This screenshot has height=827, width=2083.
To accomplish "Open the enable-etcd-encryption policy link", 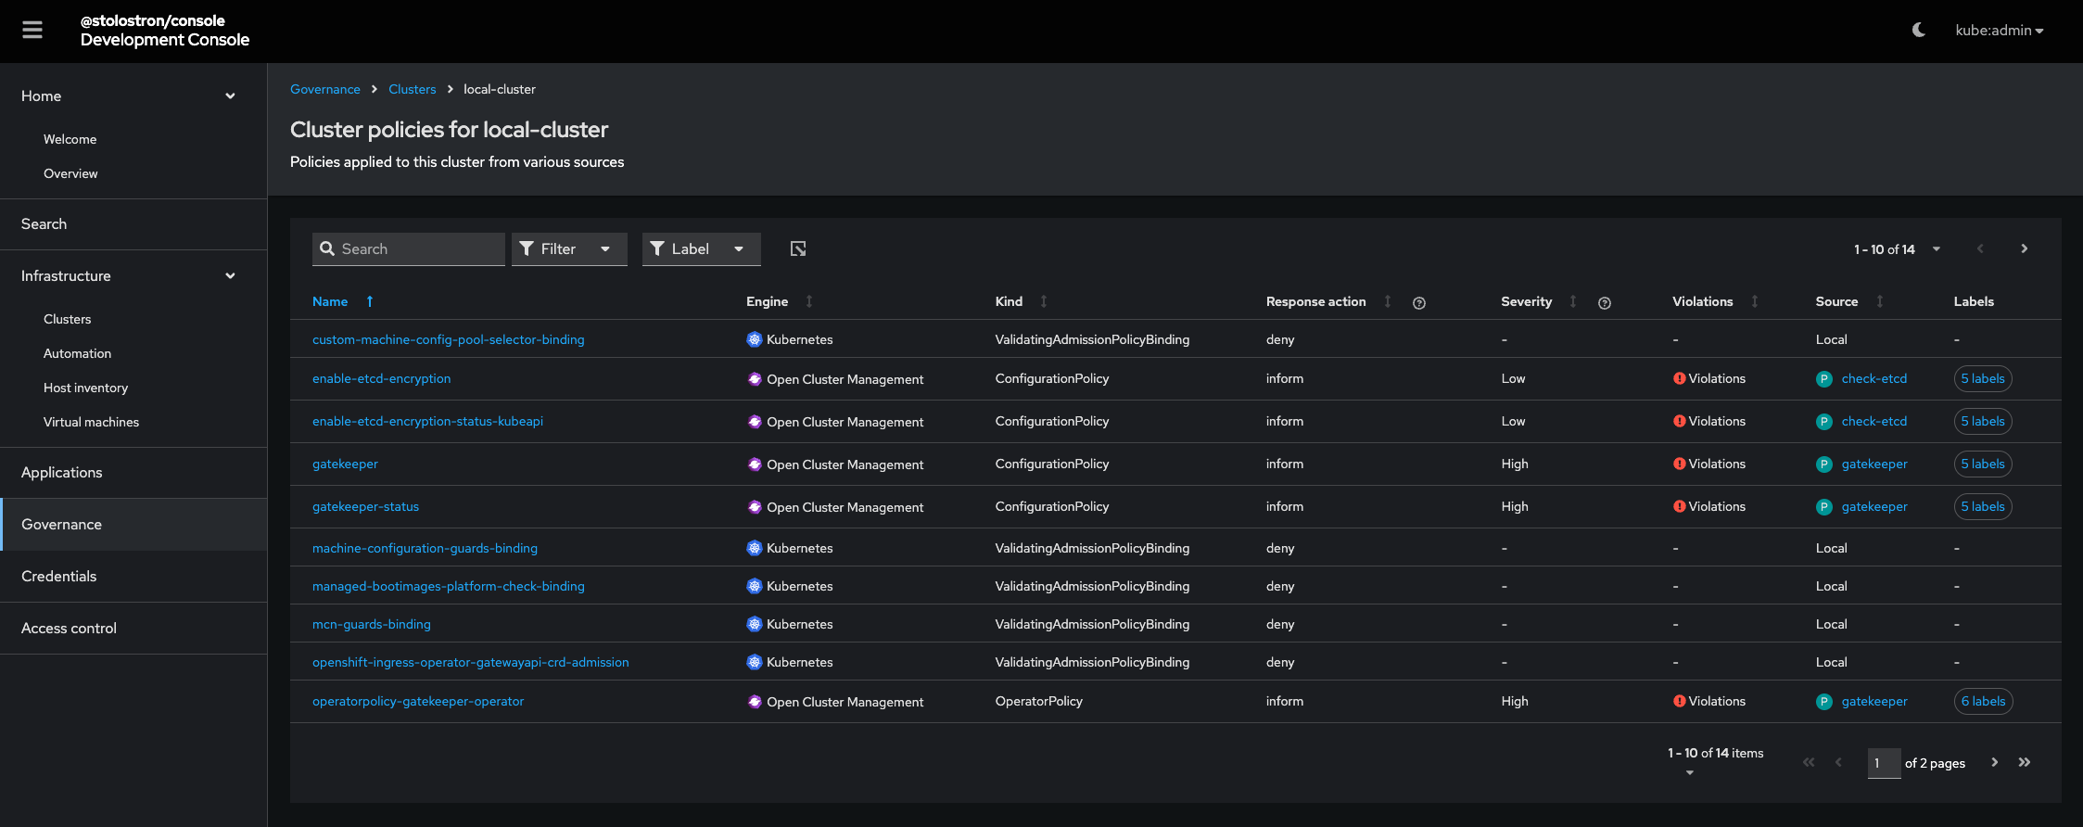I will pos(381,378).
